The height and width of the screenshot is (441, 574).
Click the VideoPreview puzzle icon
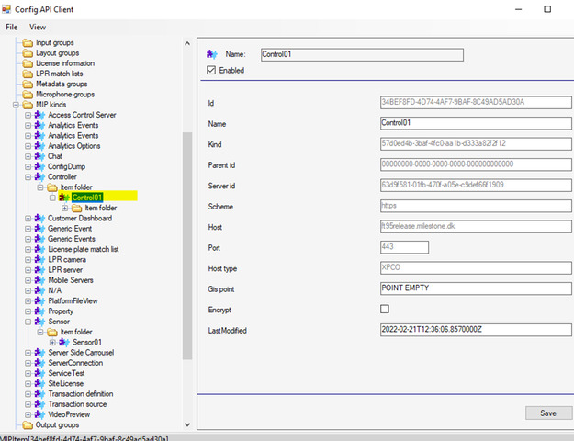(40, 414)
